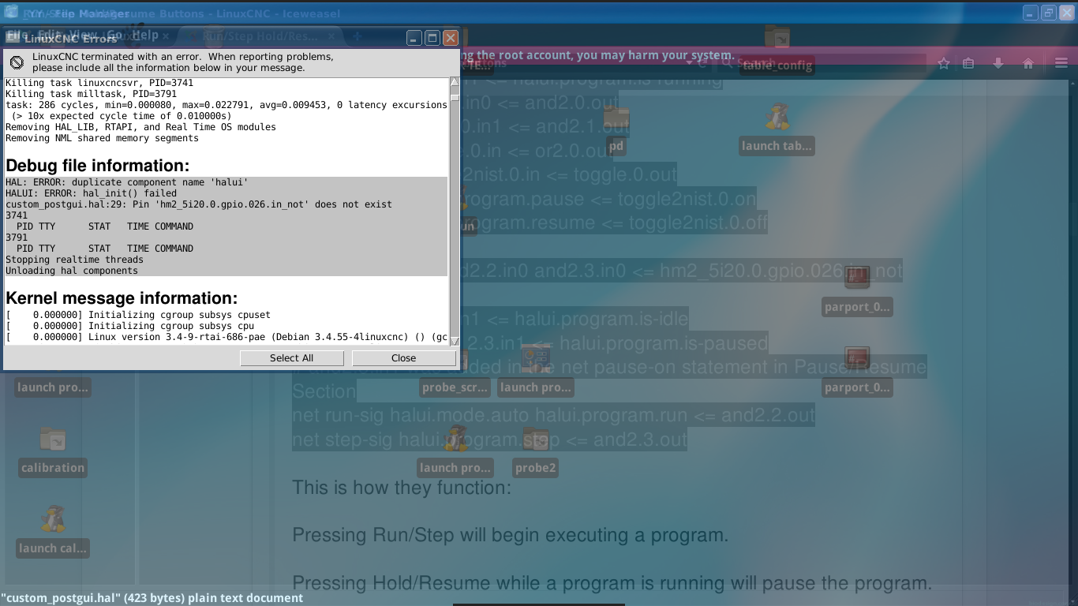The height and width of the screenshot is (606, 1078).
Task: Open the View menu in File Manager
Action: coord(83,35)
